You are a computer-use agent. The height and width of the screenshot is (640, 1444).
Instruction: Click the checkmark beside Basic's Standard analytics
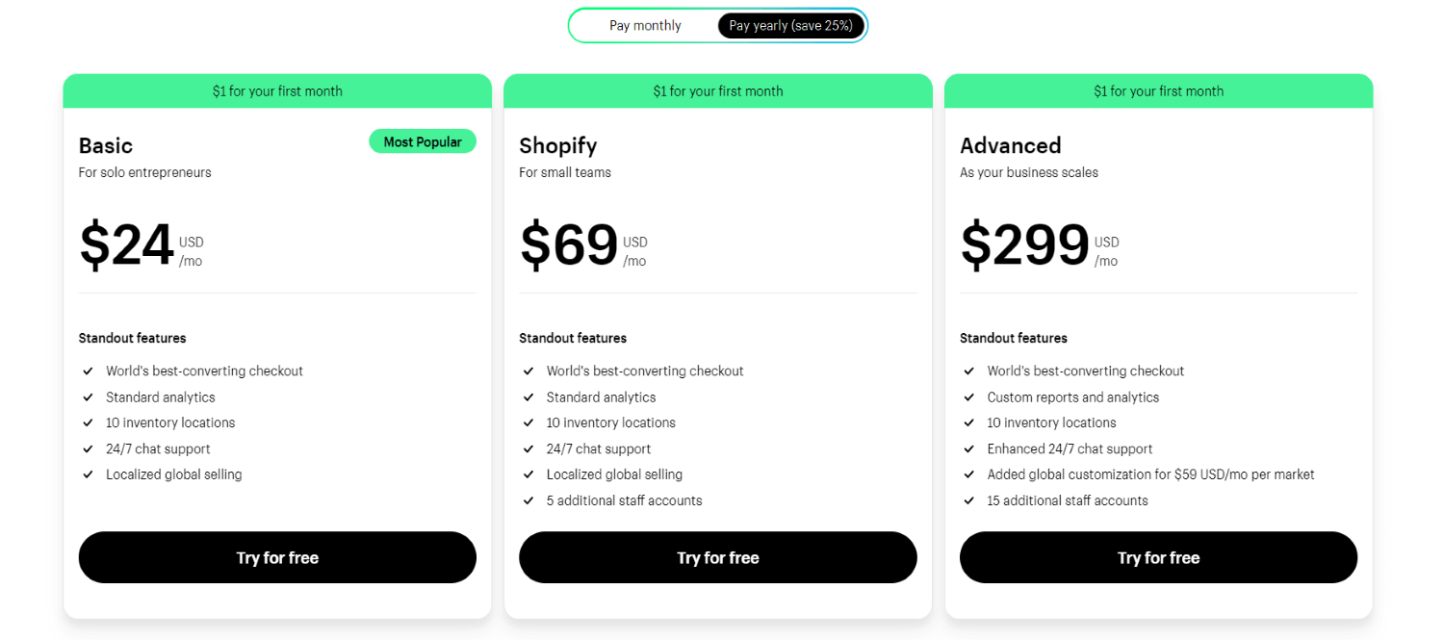point(88,397)
